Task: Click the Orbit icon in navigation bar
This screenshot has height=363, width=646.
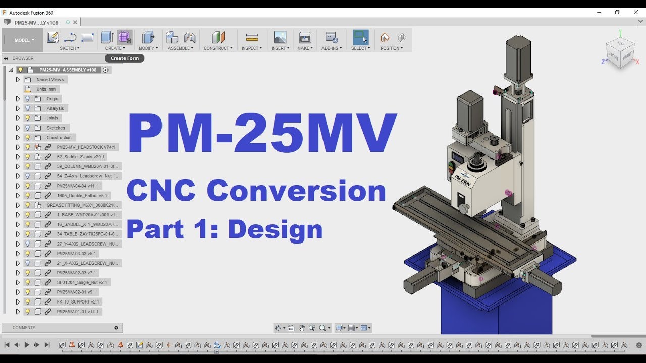Action: pos(278,328)
